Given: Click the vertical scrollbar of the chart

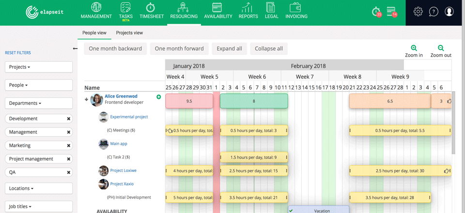Looking at the screenshot, I should pos(453,123).
